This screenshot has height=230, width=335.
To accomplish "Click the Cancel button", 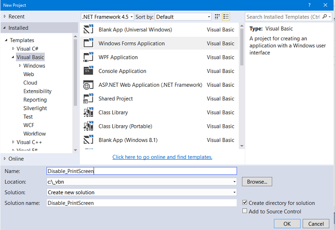I will [x=316, y=224].
